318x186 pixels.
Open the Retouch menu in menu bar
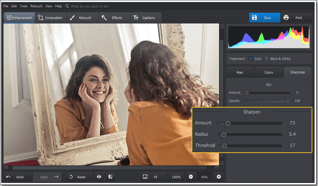pos(37,6)
